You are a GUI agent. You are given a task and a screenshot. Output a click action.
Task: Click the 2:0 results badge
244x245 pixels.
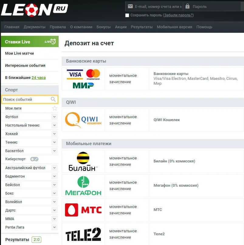36,240
